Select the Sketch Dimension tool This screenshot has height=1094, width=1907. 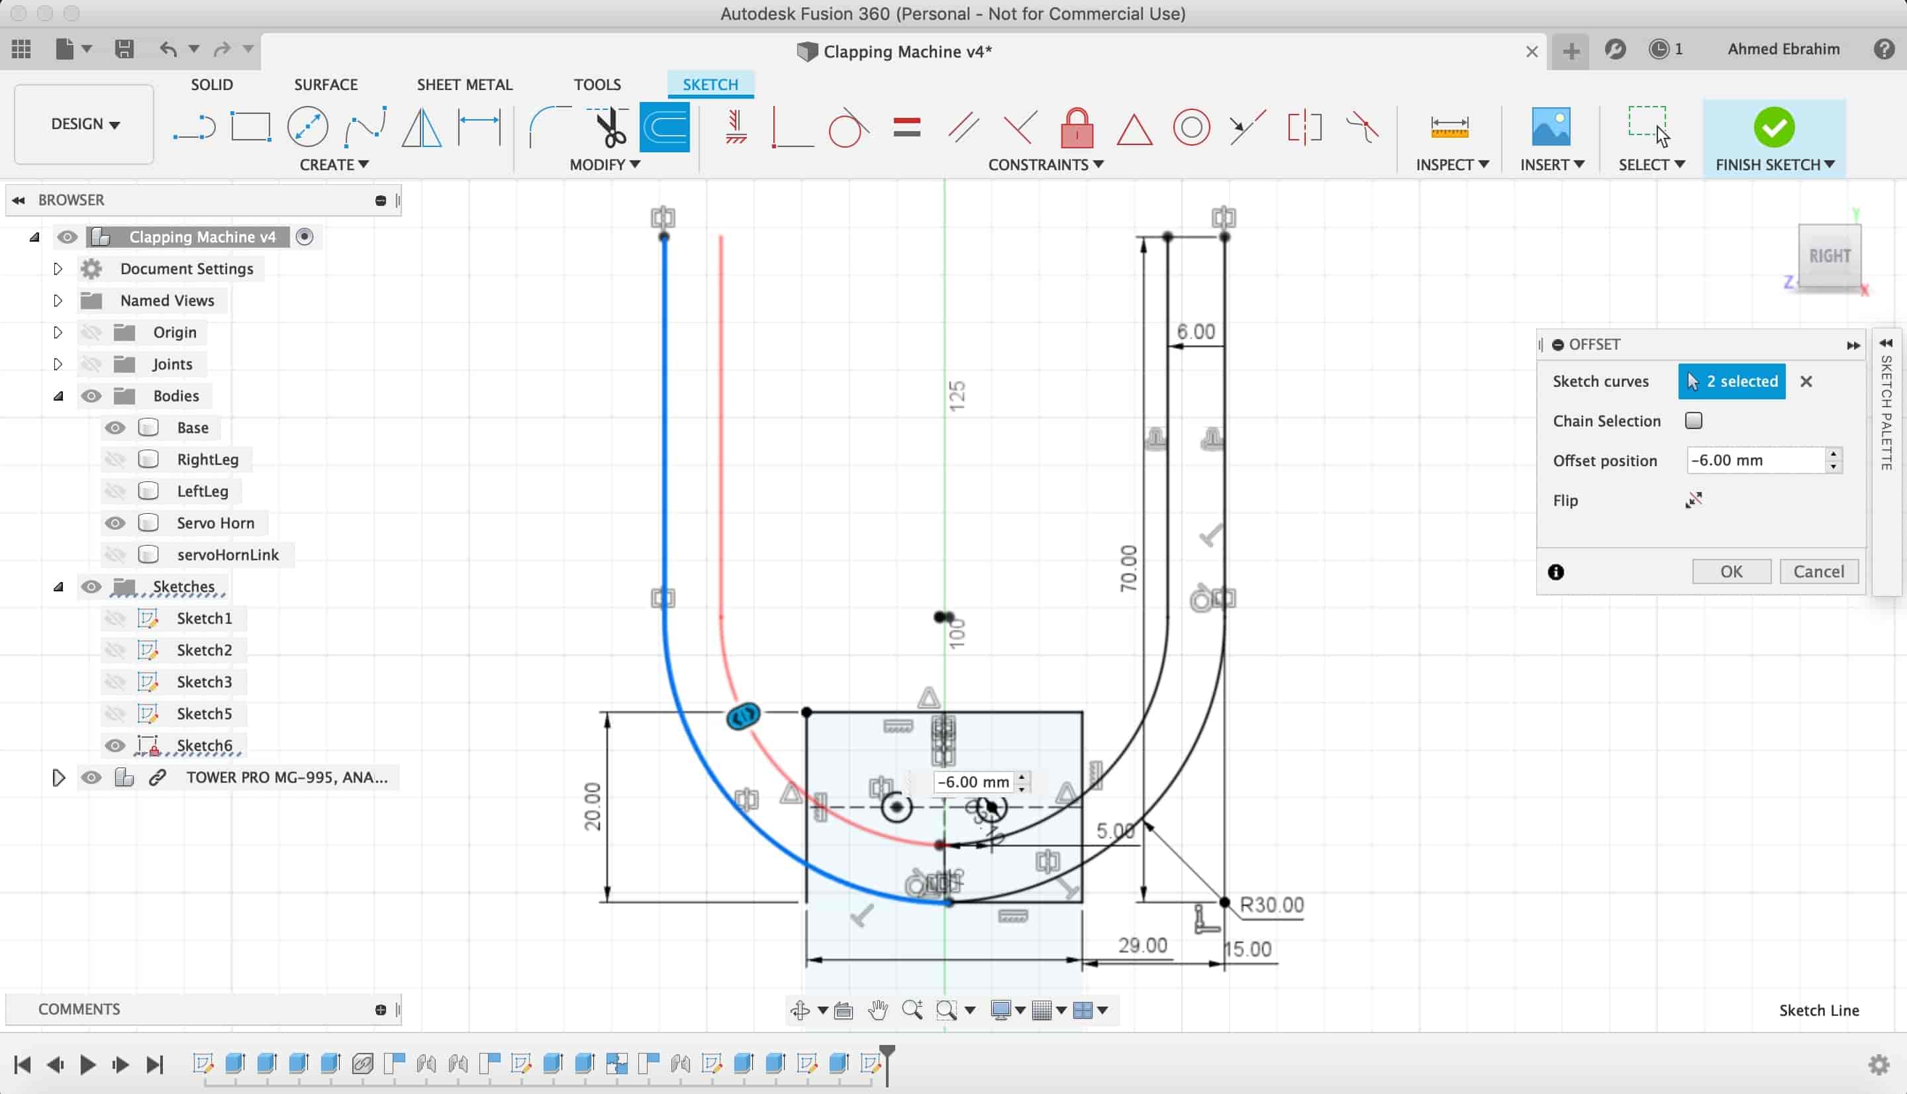click(x=479, y=126)
